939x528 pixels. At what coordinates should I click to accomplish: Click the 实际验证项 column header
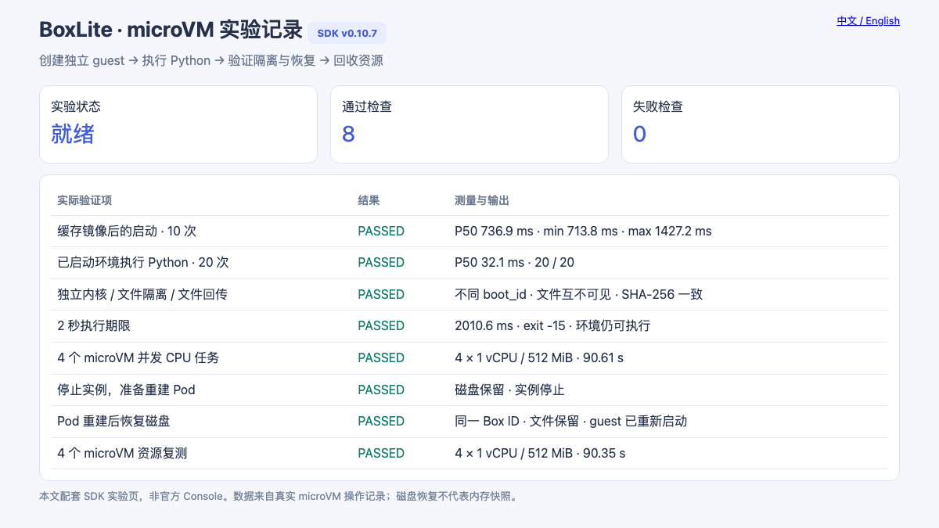(x=85, y=200)
